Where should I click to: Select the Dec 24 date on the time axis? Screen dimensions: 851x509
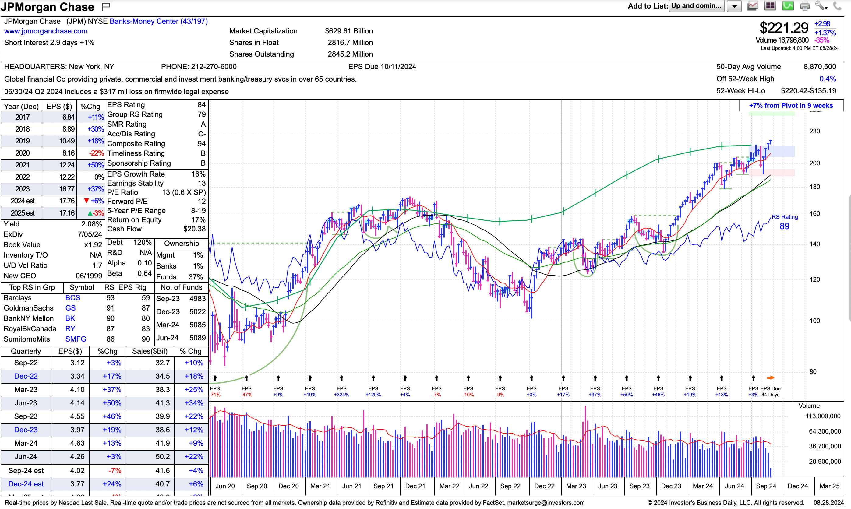pyautogui.click(x=798, y=486)
